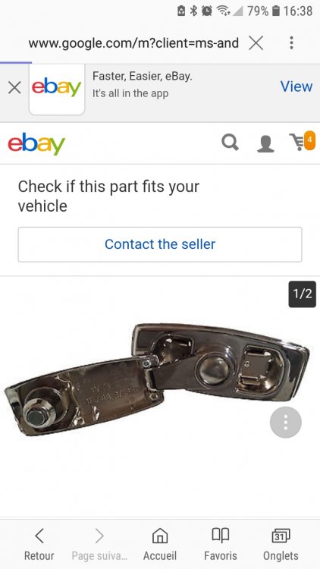
Task: Open the eBay account profile icon
Action: click(x=265, y=143)
